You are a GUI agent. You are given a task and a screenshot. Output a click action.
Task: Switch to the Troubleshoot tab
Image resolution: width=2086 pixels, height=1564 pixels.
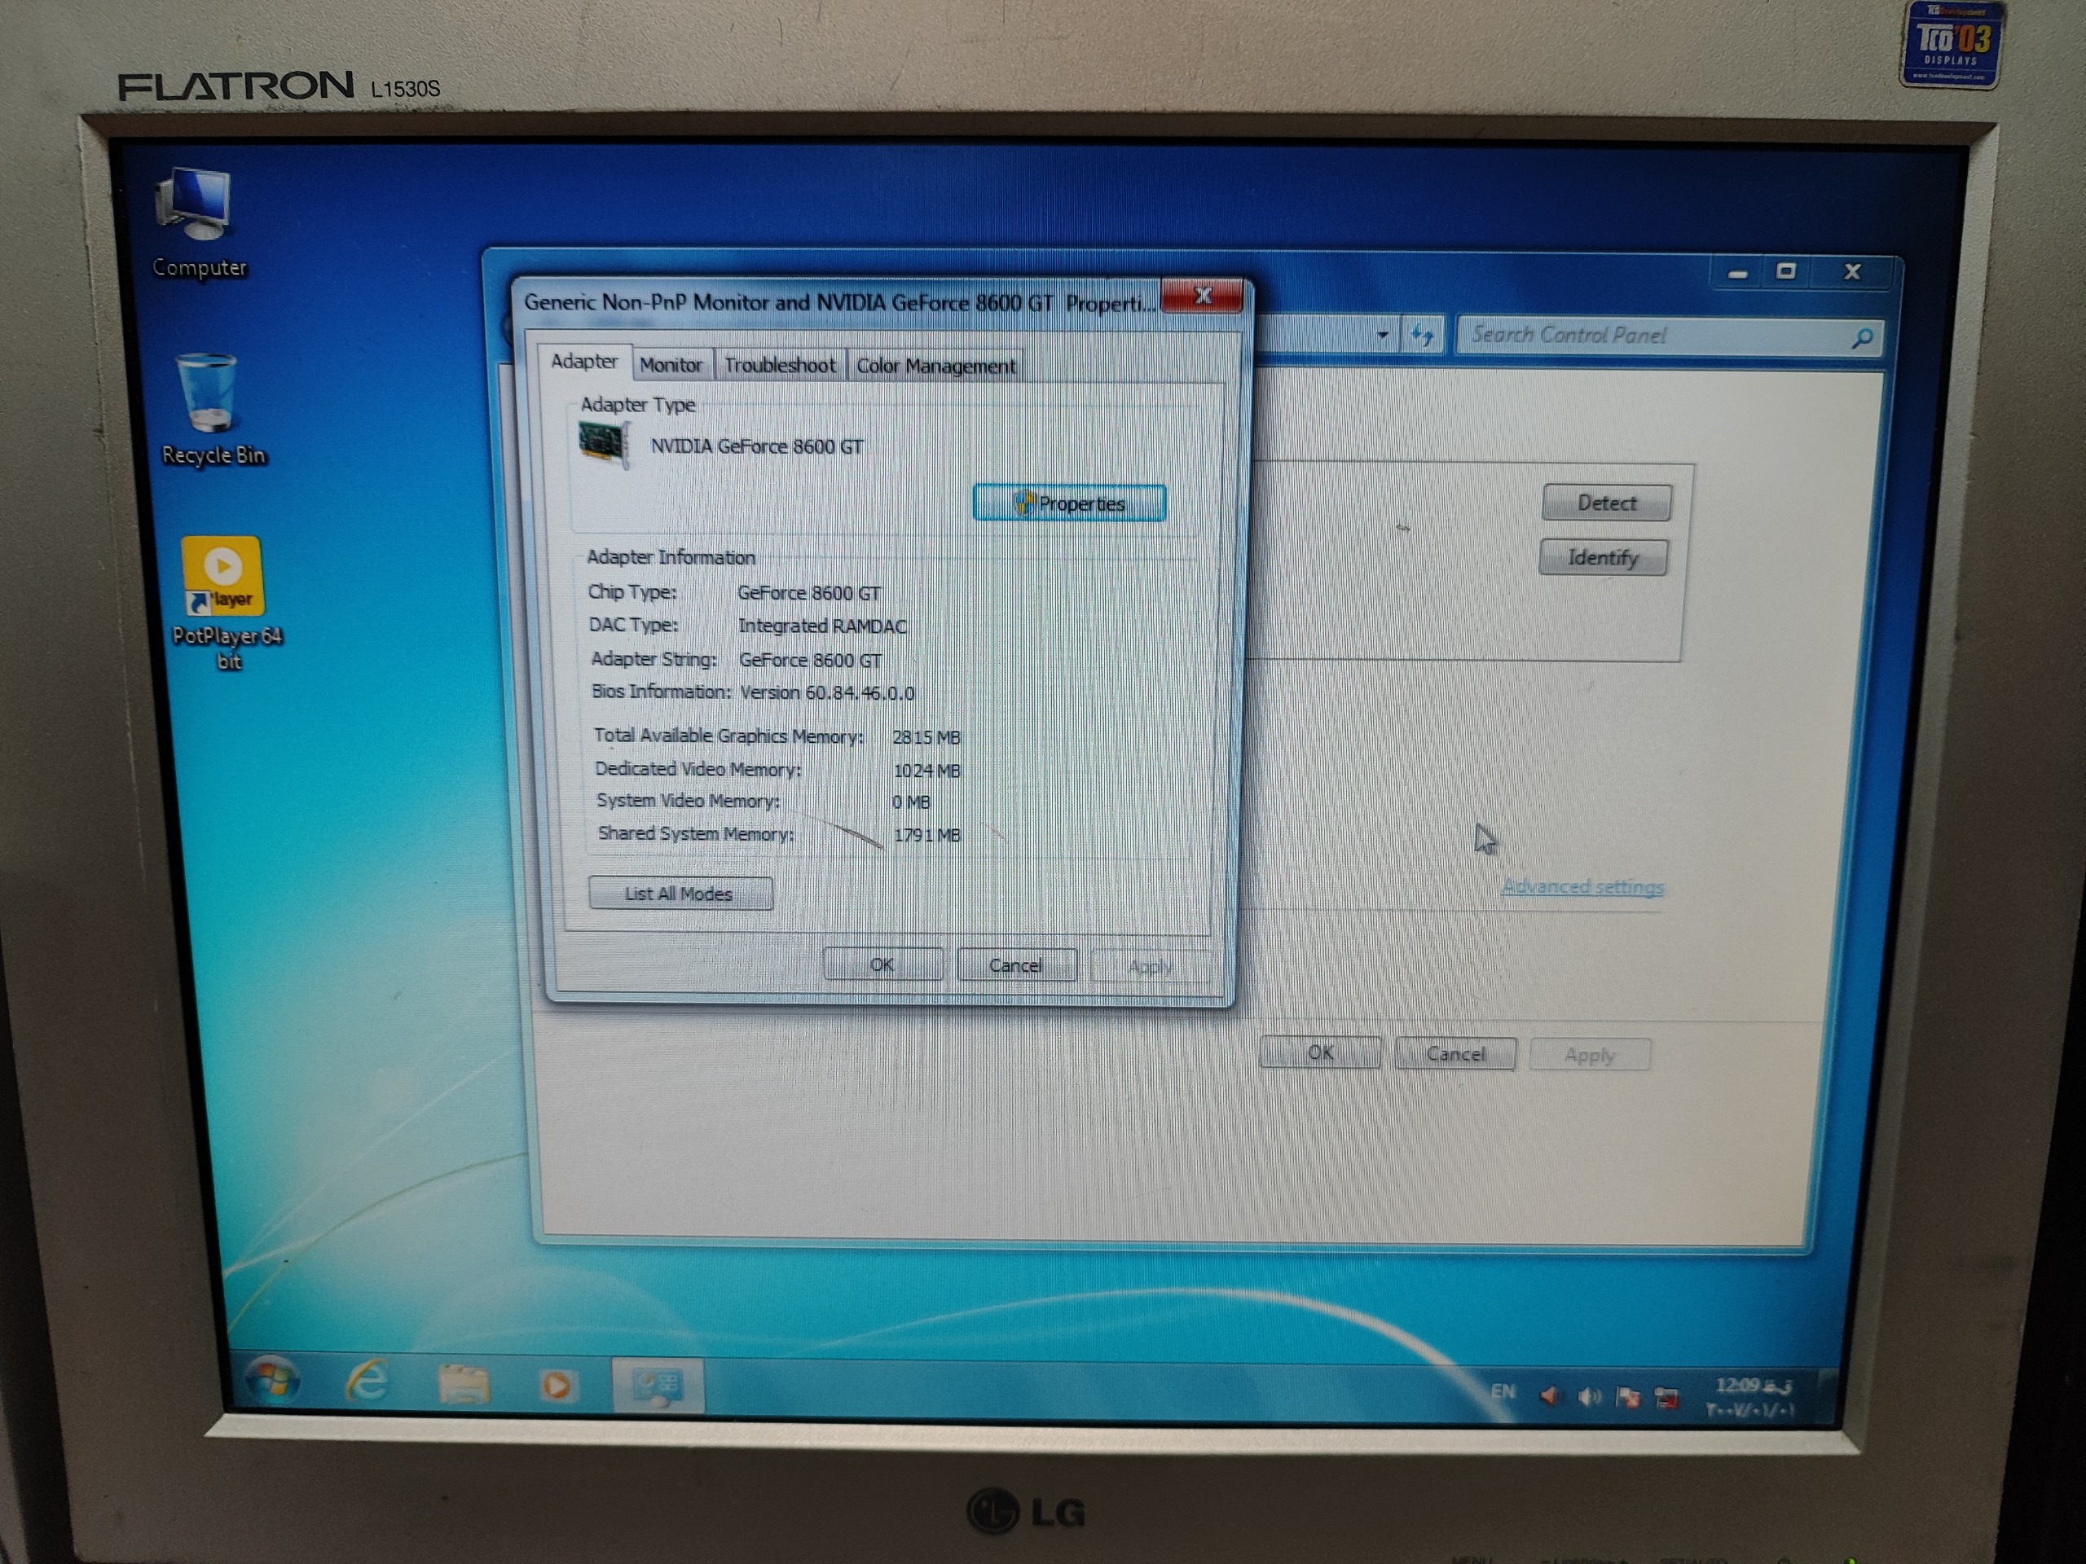click(780, 365)
